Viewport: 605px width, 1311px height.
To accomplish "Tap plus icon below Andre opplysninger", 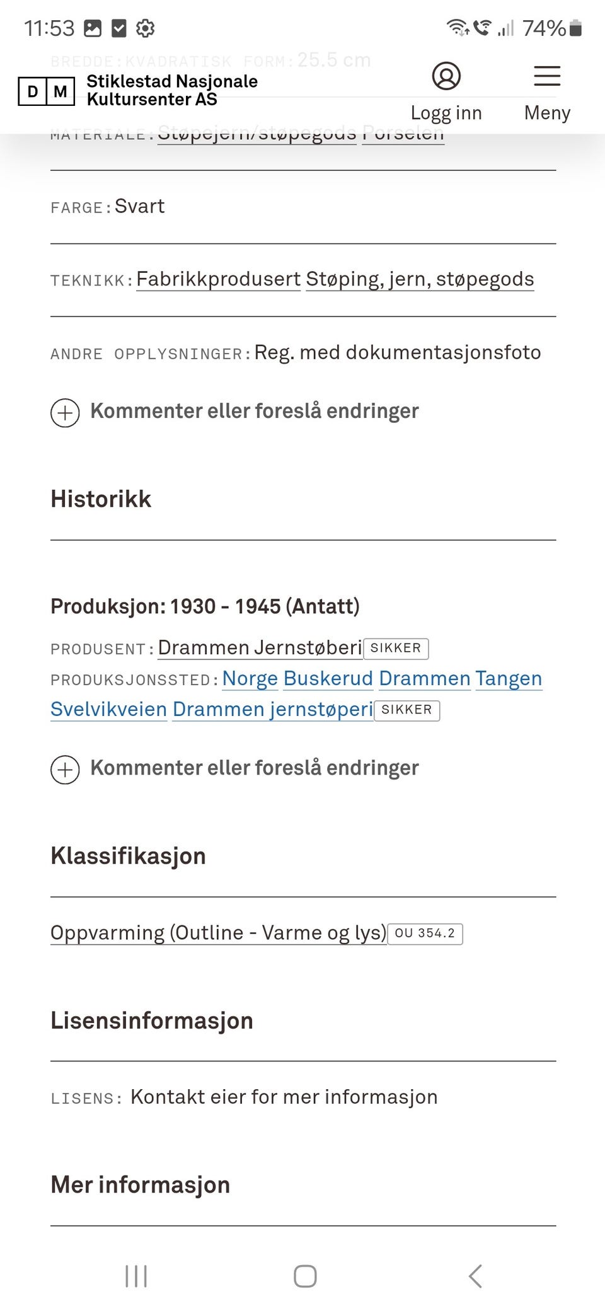I will tap(65, 413).
